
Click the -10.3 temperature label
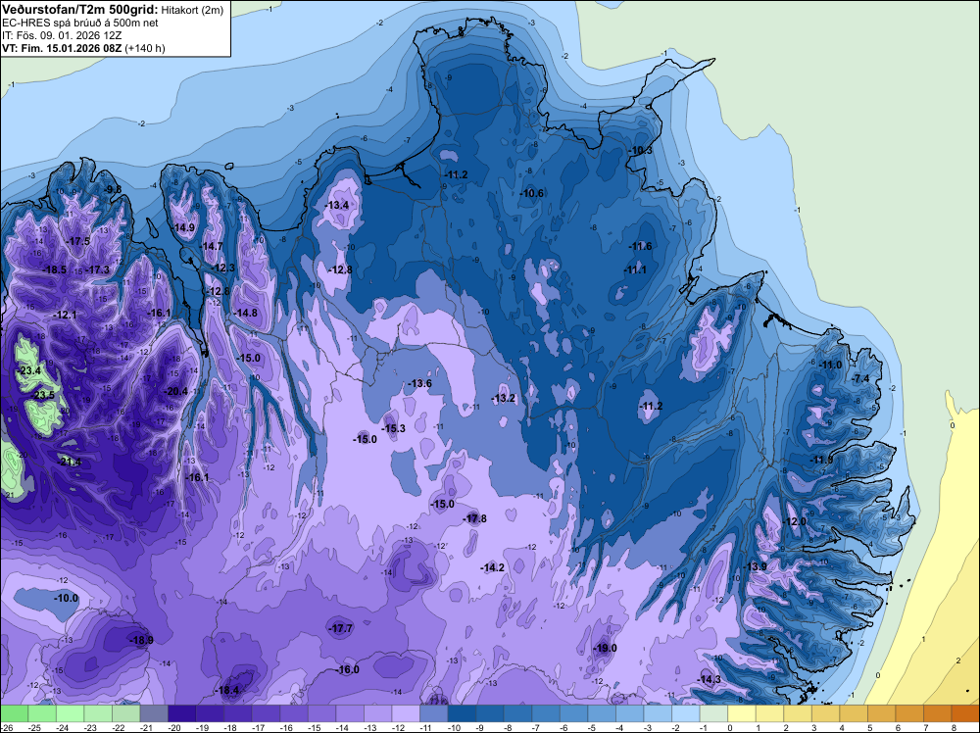coord(640,150)
